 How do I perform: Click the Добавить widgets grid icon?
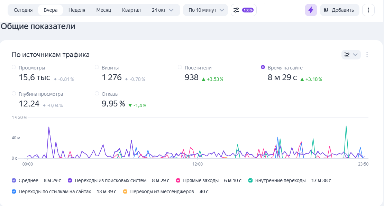click(x=326, y=10)
